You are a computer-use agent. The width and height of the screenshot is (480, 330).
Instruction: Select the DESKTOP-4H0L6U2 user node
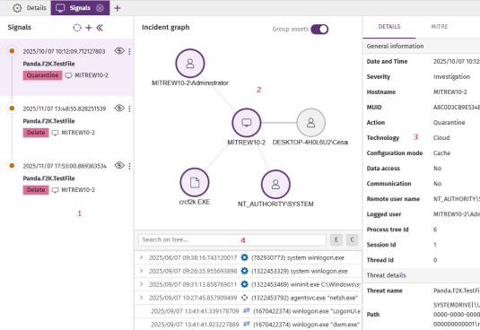click(310, 123)
